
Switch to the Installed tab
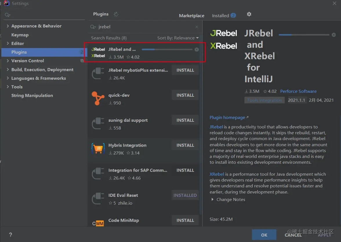pos(224,16)
